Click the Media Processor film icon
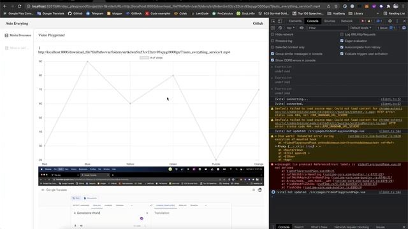This screenshot has width=408, height=229. click(x=6, y=36)
